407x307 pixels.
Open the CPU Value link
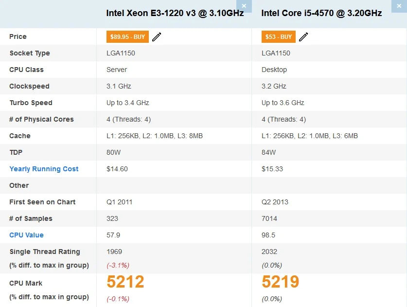(26, 235)
